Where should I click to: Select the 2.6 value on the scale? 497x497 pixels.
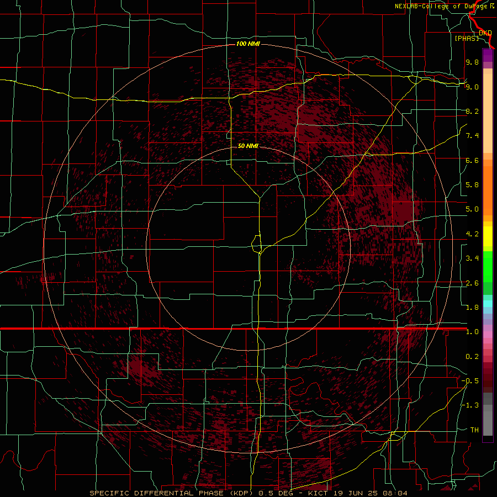click(x=472, y=283)
